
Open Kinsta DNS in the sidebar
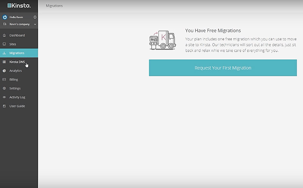[19, 62]
